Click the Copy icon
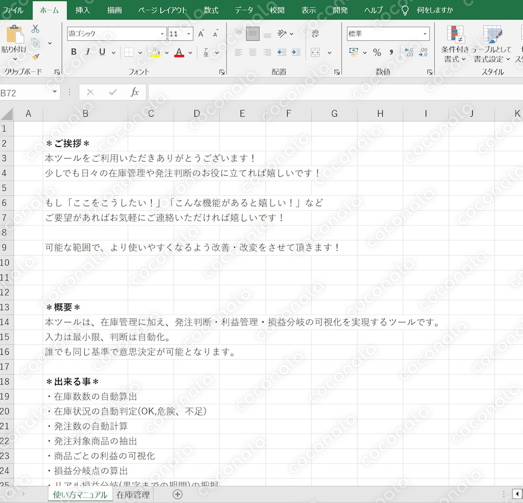 pyautogui.click(x=36, y=43)
